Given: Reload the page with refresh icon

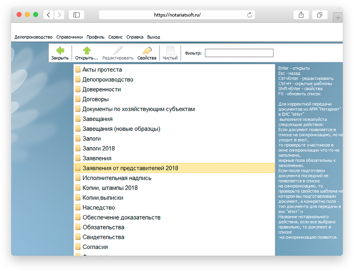Looking at the screenshot, I should tap(250, 15).
